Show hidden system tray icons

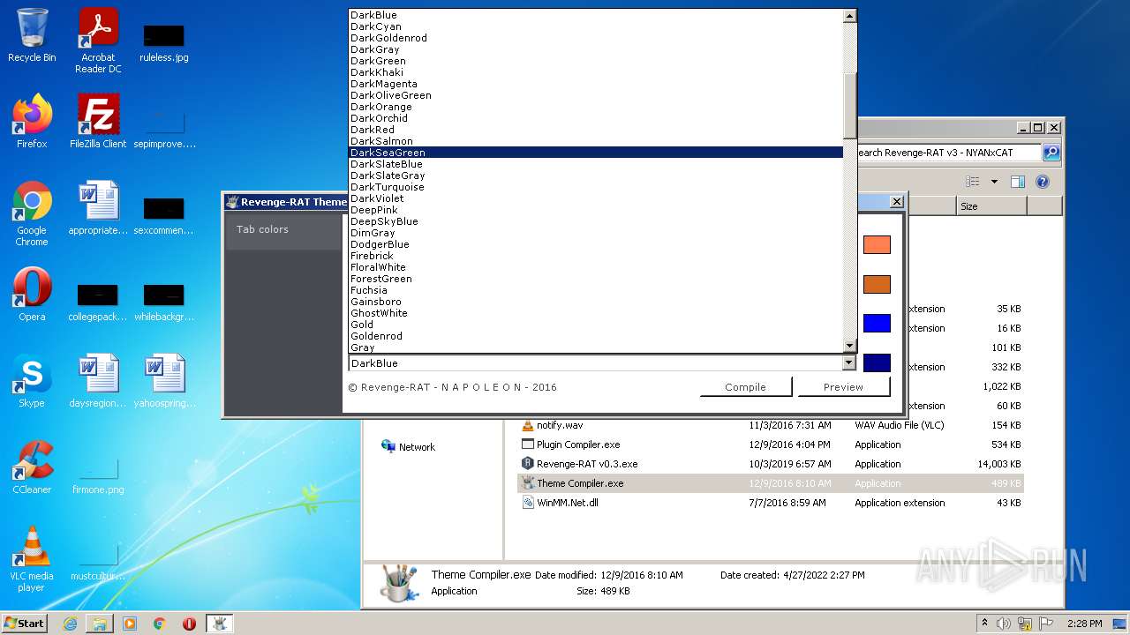984,624
